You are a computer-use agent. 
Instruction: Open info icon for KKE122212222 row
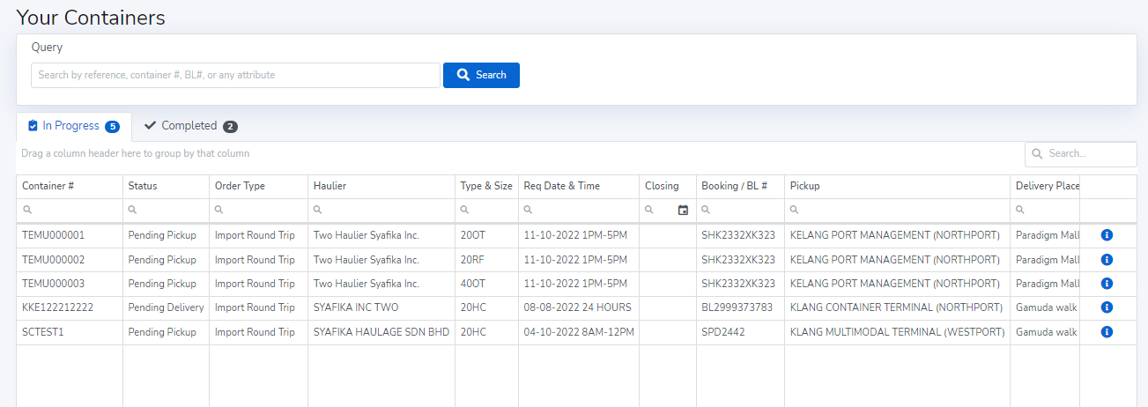[x=1107, y=307]
